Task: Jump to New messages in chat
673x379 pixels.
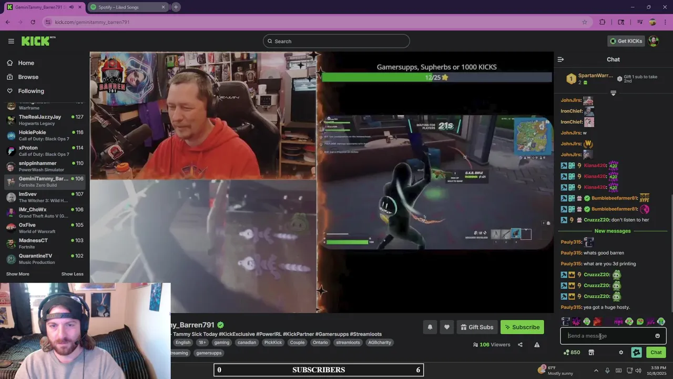Action: click(613, 231)
